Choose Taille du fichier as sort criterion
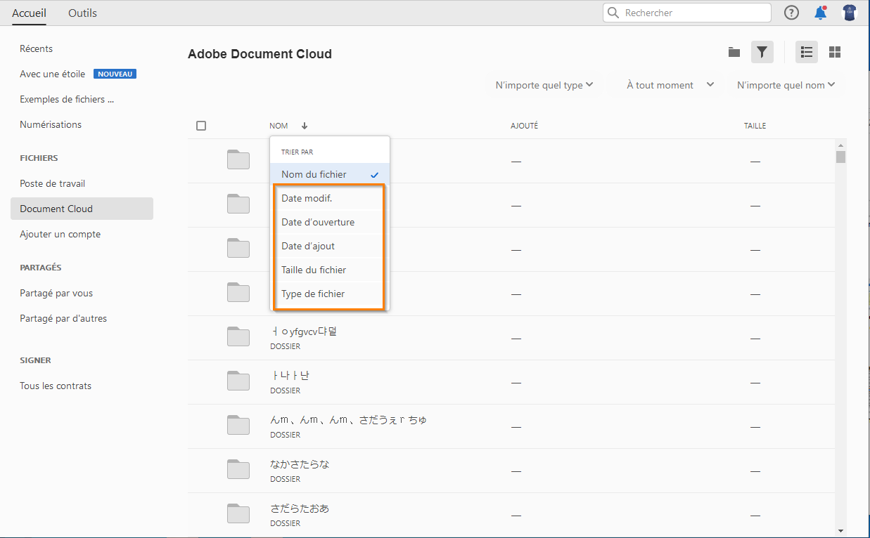Screen dimensions: 870x538 click(x=312, y=270)
